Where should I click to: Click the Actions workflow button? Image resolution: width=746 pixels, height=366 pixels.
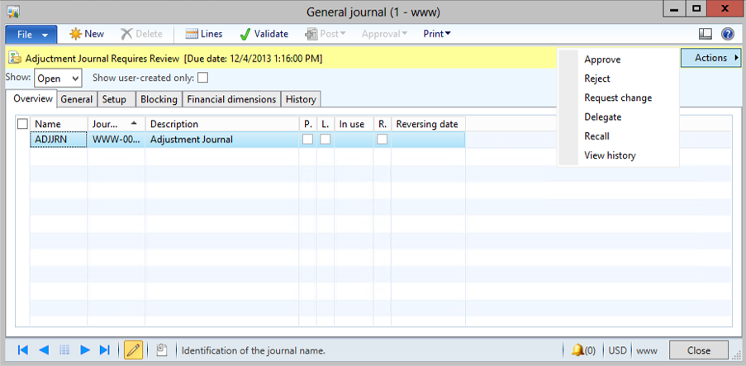(711, 58)
